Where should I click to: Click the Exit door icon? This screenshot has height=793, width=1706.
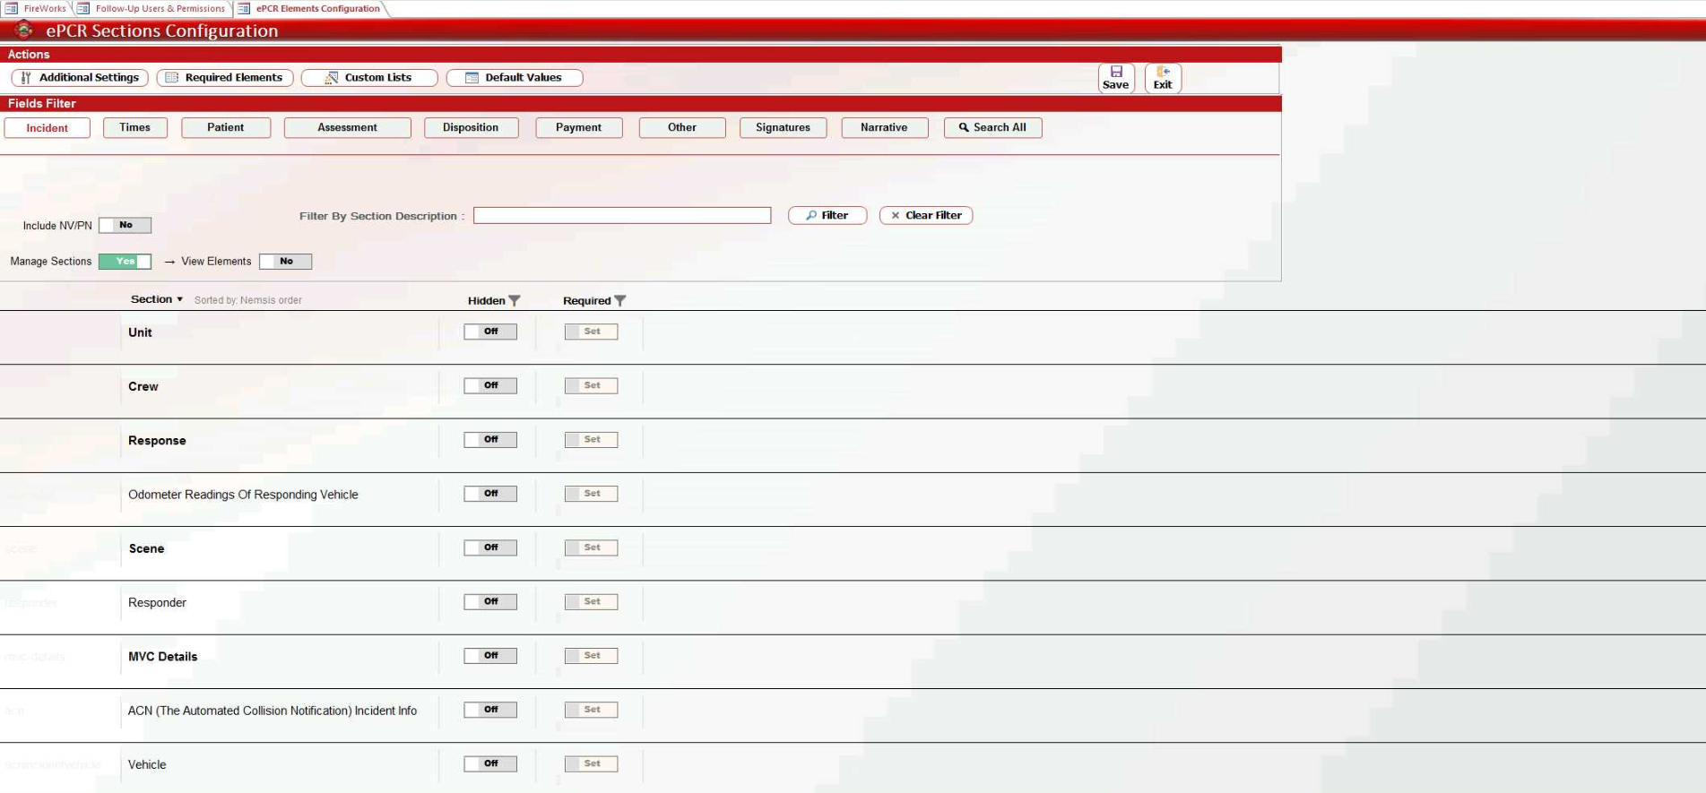click(1163, 73)
